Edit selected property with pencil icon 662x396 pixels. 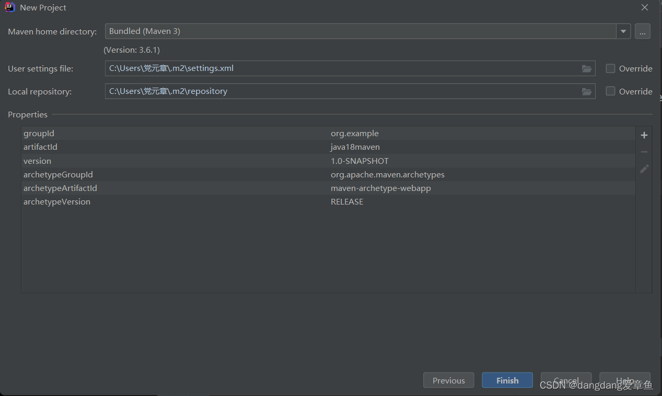tap(644, 169)
